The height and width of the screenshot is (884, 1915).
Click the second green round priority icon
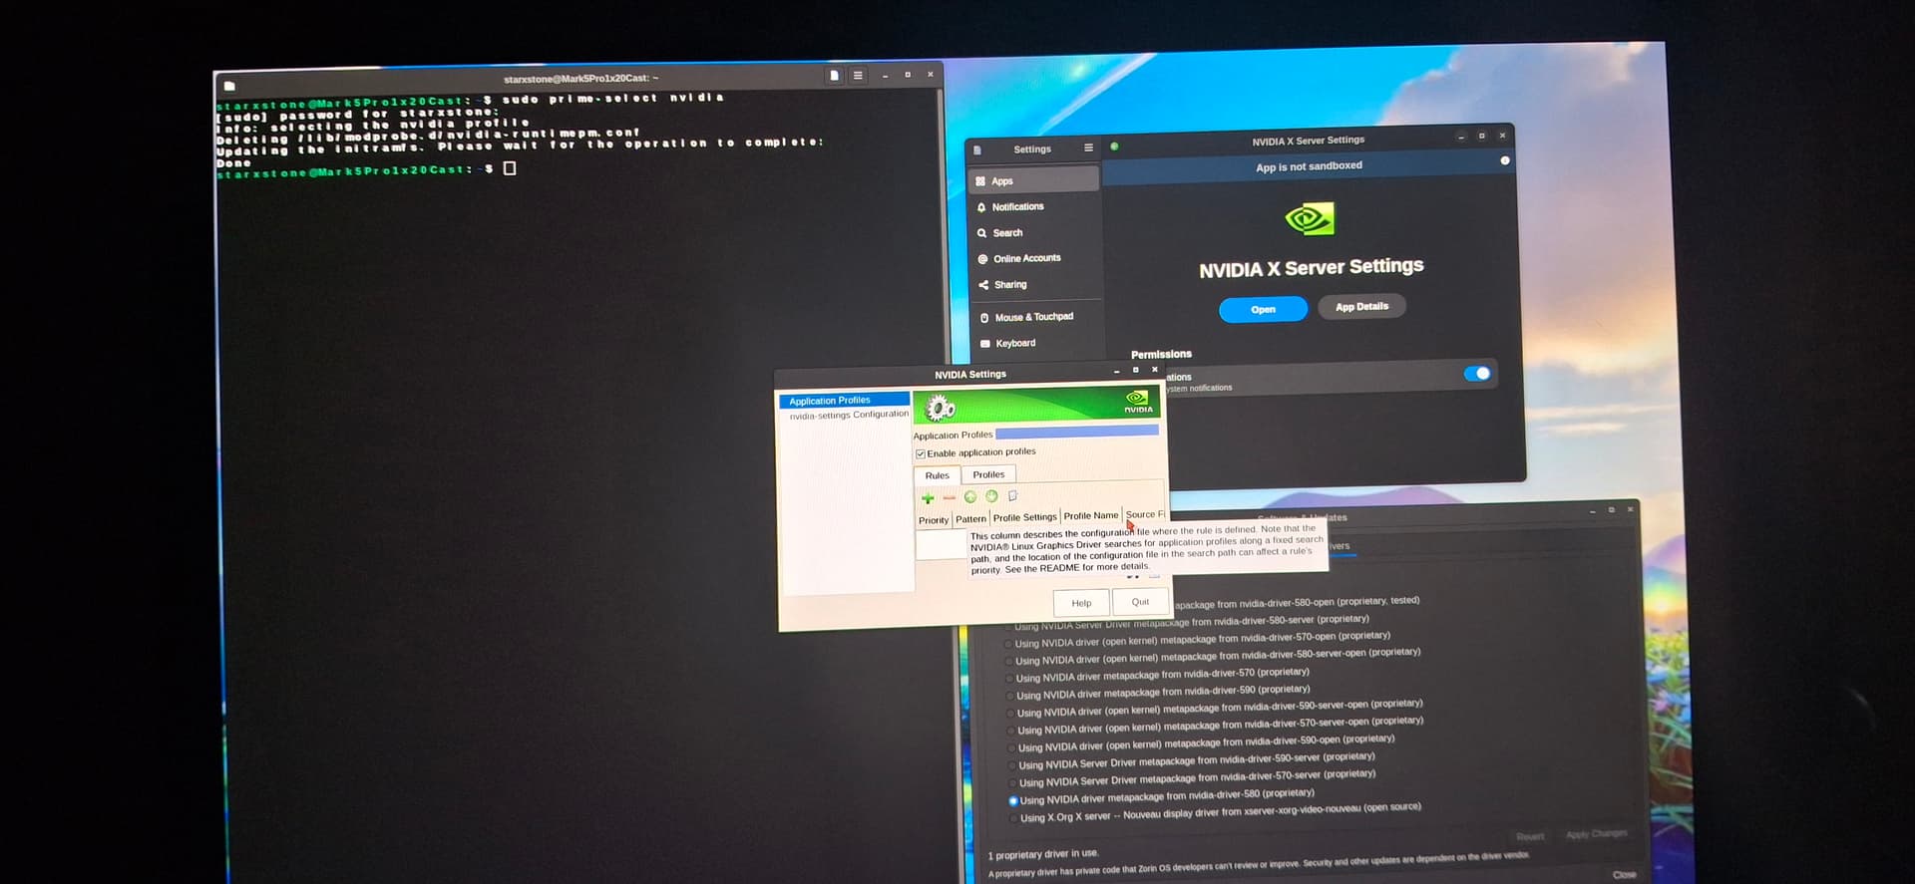coord(991,496)
